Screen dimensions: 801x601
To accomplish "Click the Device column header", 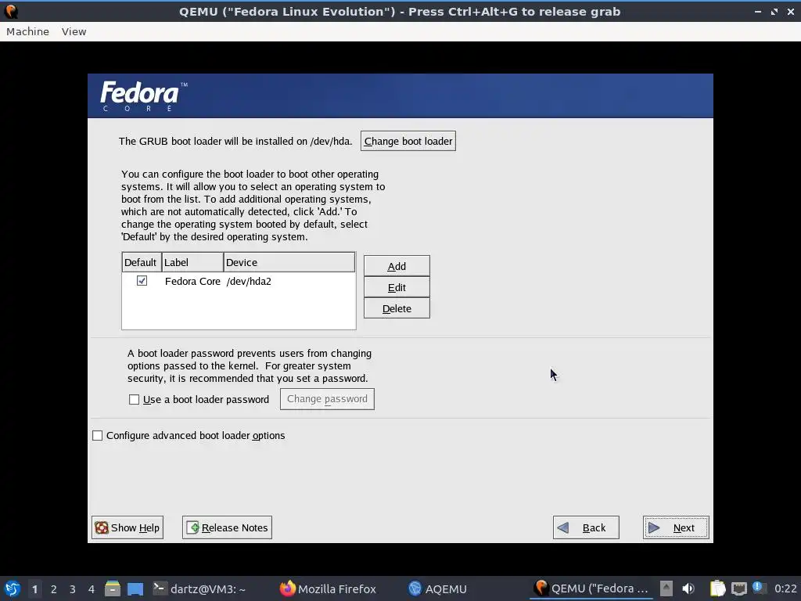I will pyautogui.click(x=289, y=262).
